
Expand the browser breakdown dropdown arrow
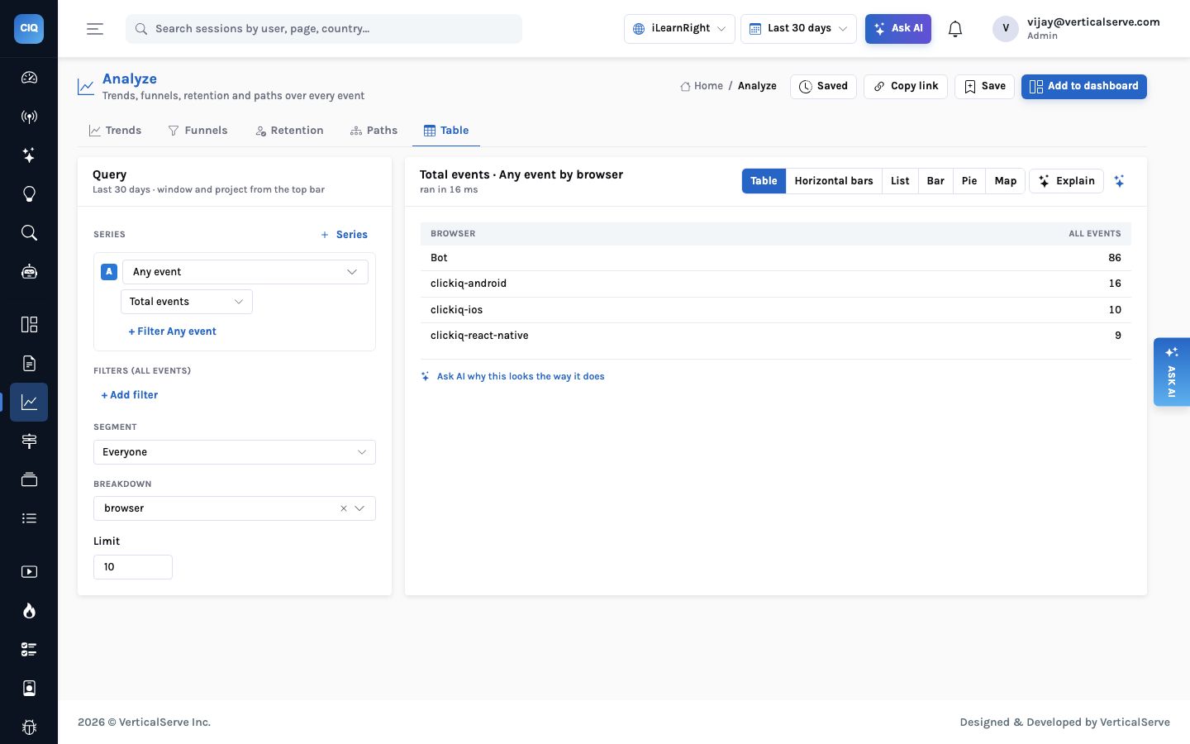(359, 508)
